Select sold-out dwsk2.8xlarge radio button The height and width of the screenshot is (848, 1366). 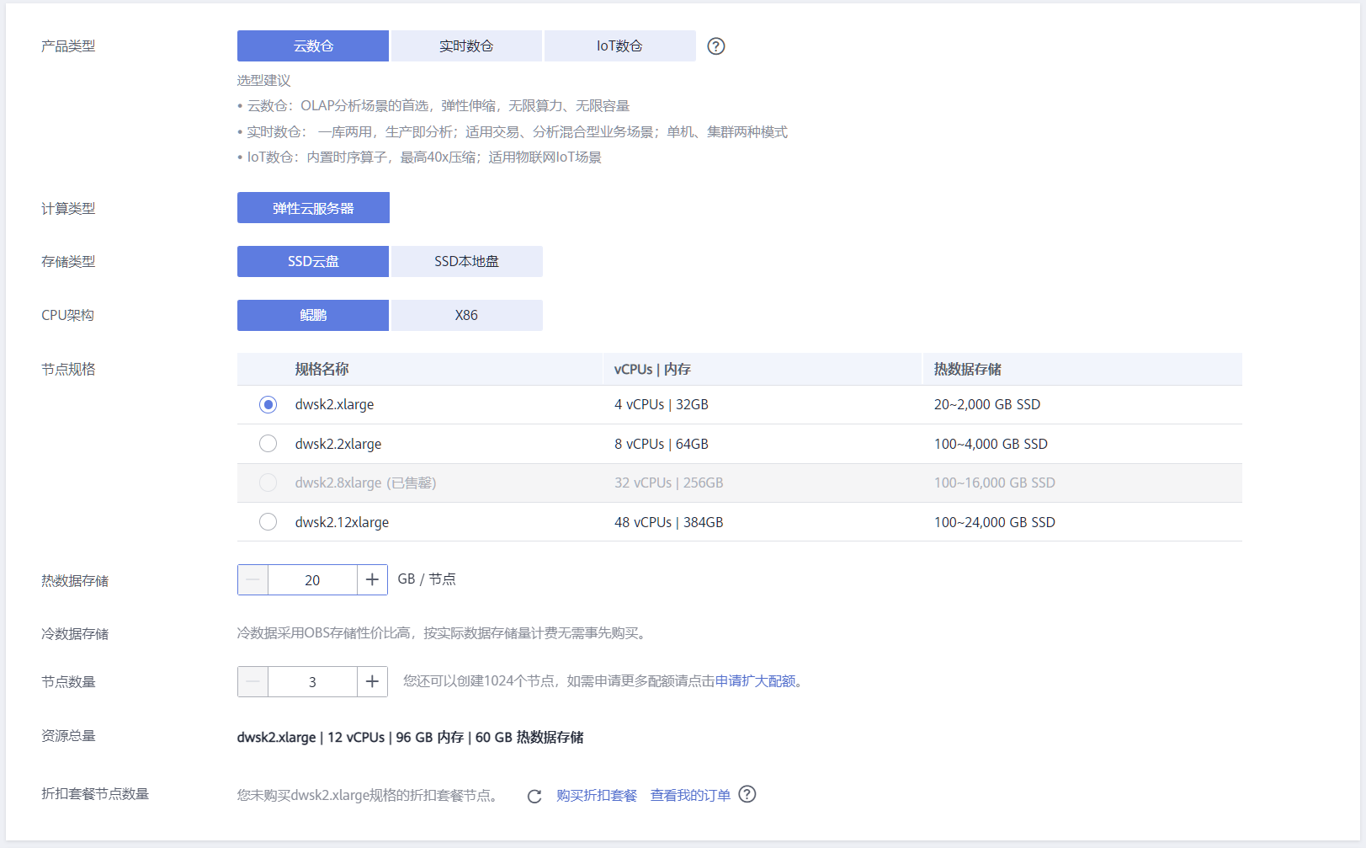268,483
